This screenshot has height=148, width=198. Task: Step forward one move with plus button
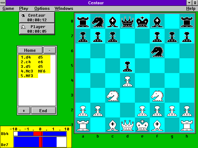(x=24, y=111)
